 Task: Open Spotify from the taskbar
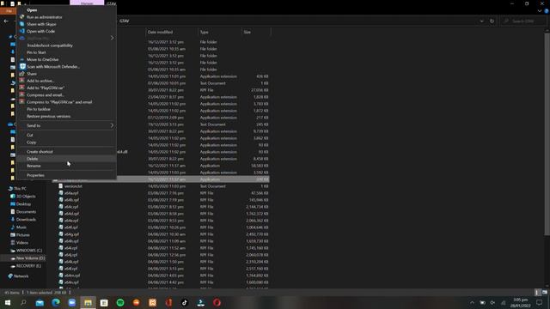tap(120, 302)
